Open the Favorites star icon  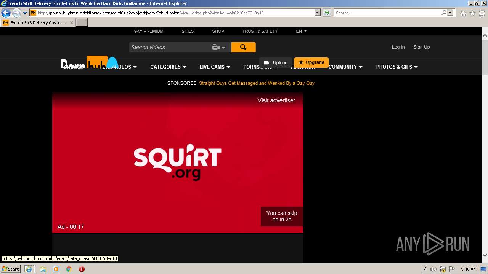point(472,13)
